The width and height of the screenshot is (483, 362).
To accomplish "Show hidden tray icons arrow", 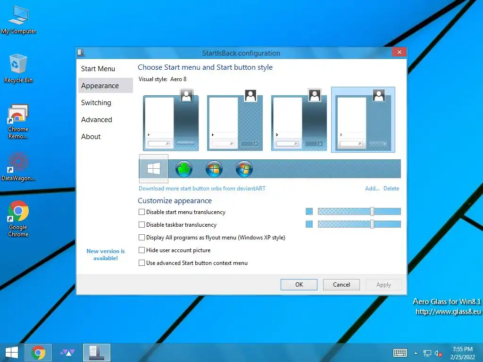I will [x=416, y=353].
